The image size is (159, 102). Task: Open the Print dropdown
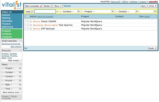(153, 6)
